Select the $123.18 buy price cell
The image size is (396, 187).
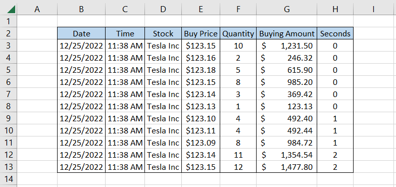201,70
